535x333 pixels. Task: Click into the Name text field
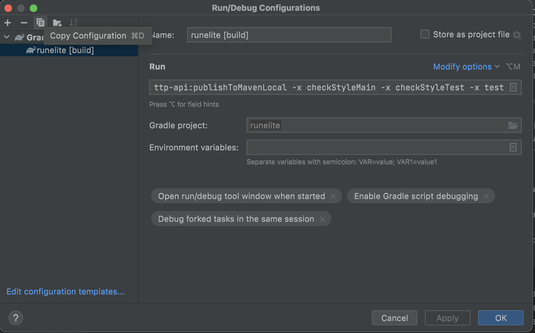click(x=289, y=35)
